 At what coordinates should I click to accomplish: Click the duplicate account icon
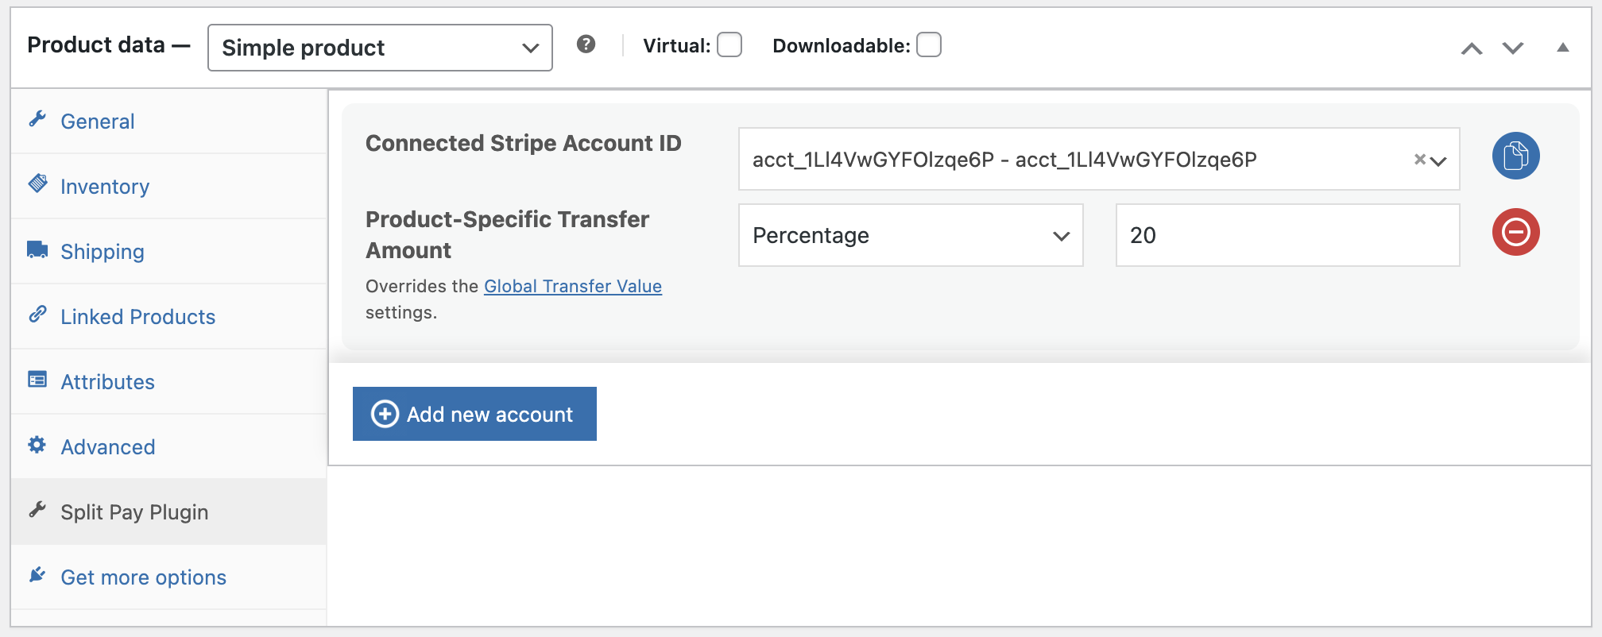point(1515,156)
